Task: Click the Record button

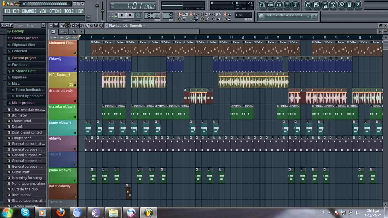Action: pos(138,15)
